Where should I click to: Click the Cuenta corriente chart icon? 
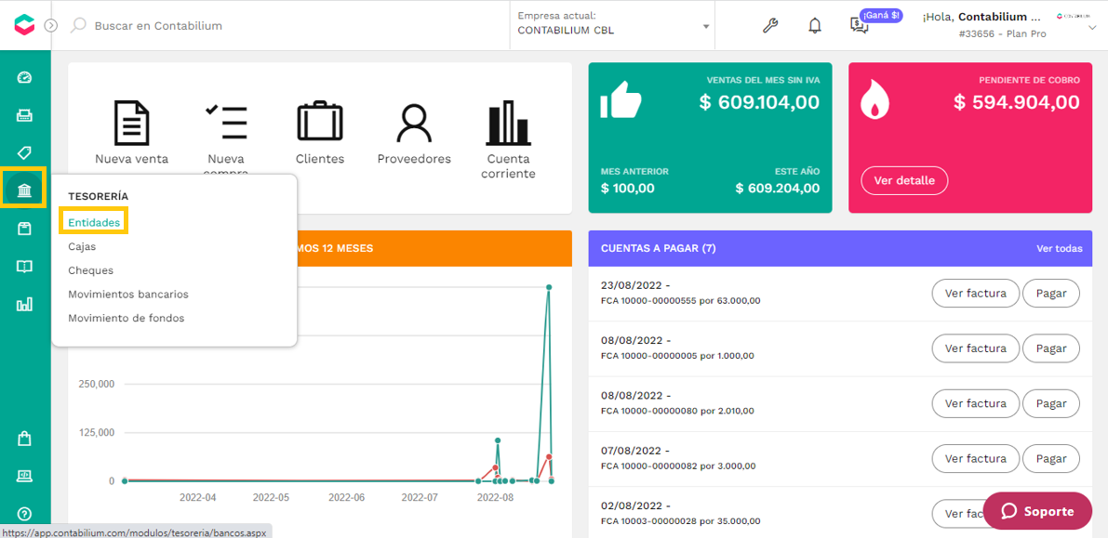click(508, 123)
